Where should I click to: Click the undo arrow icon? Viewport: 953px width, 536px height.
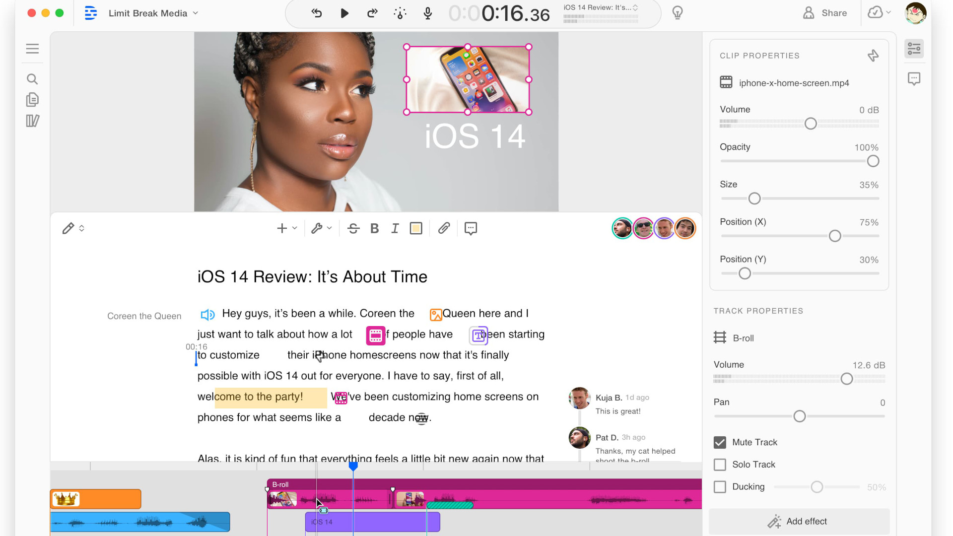tap(317, 13)
